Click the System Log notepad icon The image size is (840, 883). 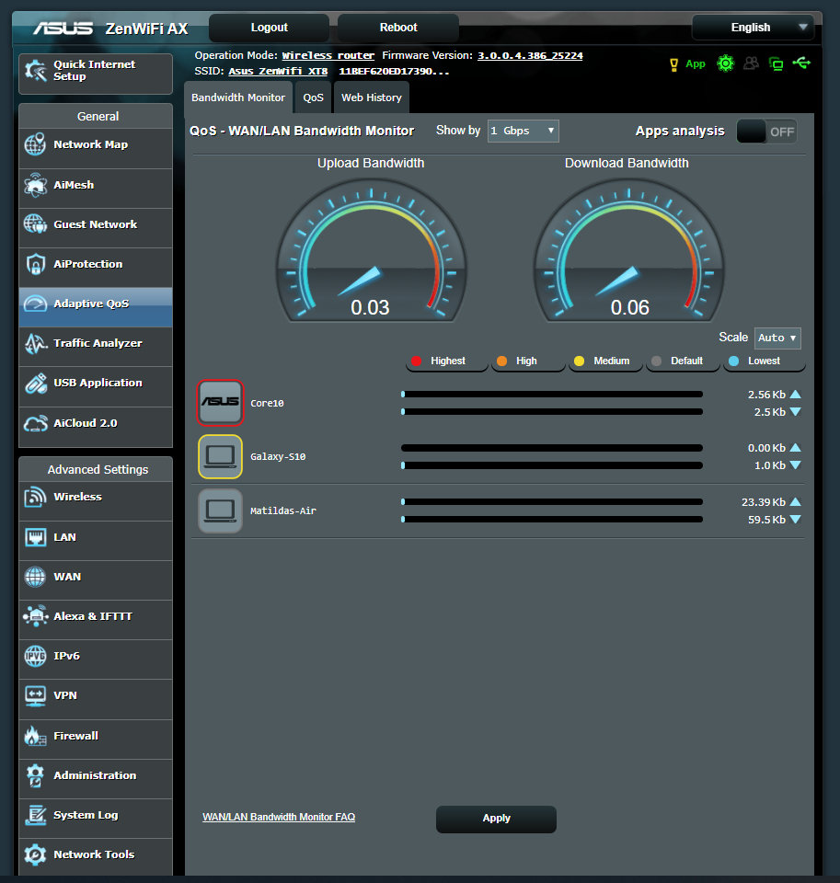coord(35,815)
